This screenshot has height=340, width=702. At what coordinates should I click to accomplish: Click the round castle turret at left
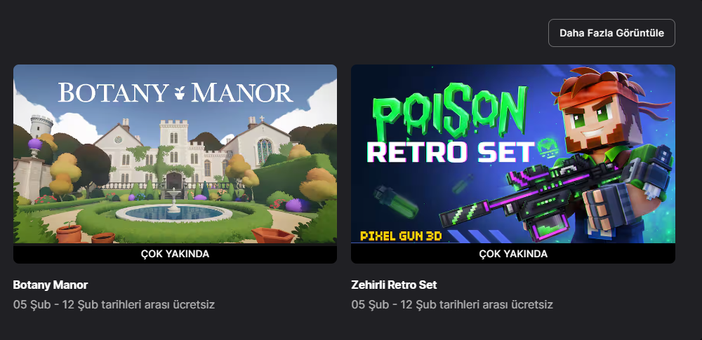click(41, 125)
